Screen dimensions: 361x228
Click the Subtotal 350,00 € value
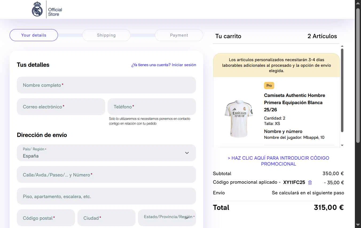tap(333, 174)
